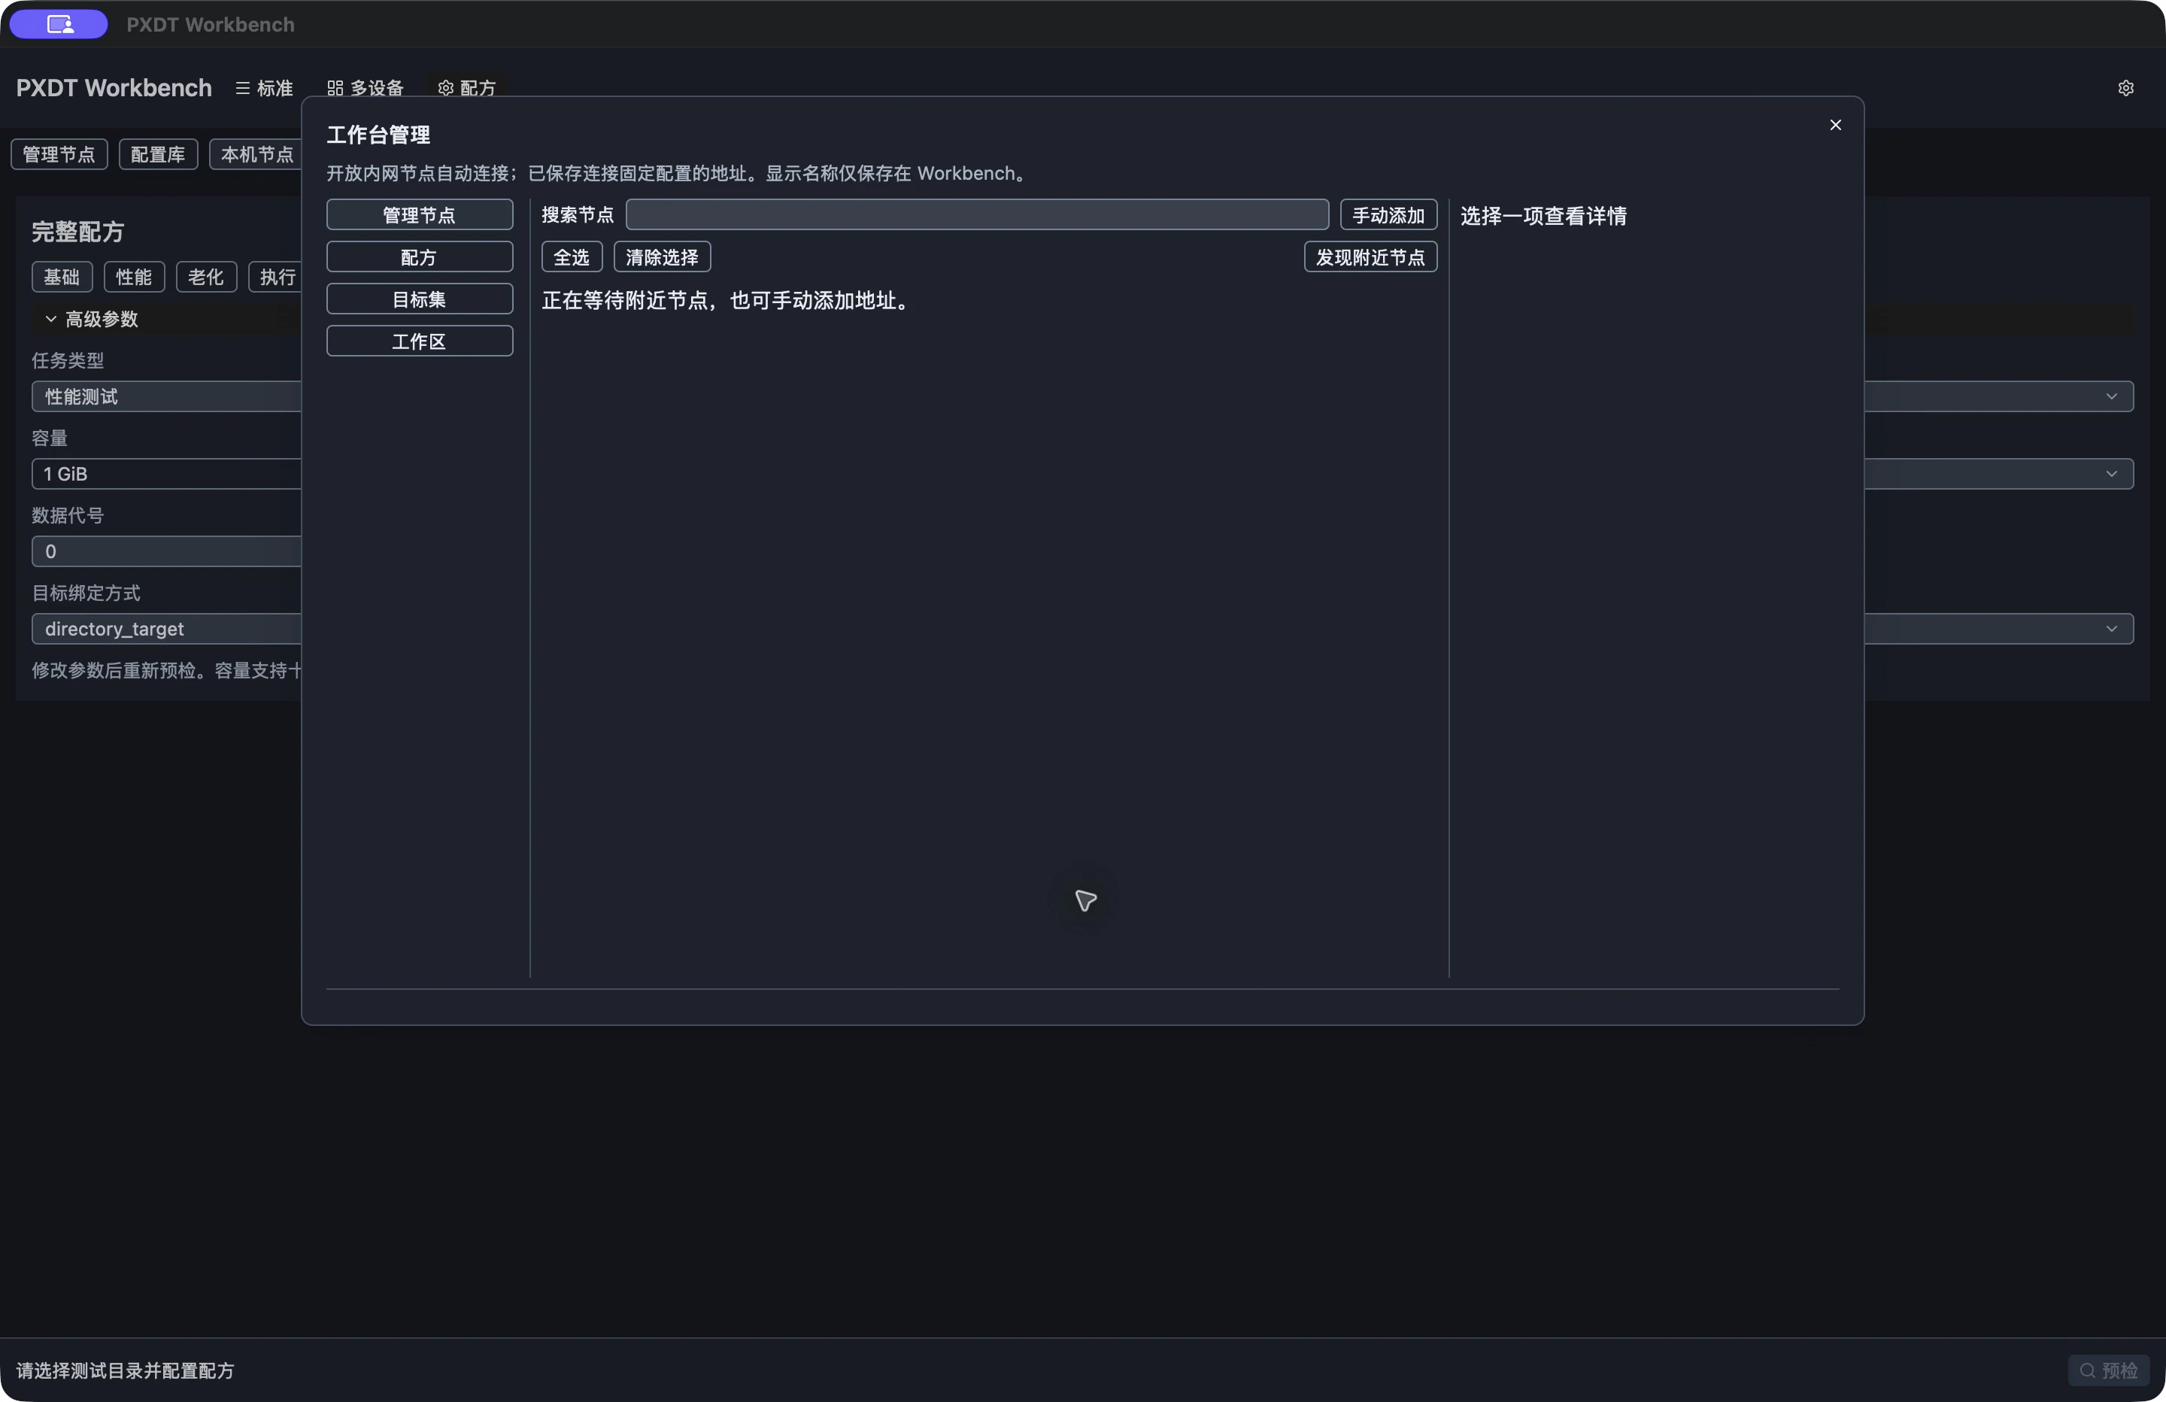Select 配方 in dialog sidebar

pyautogui.click(x=420, y=256)
